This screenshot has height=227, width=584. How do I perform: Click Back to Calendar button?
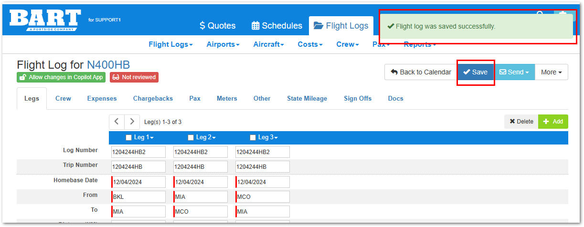[421, 72]
